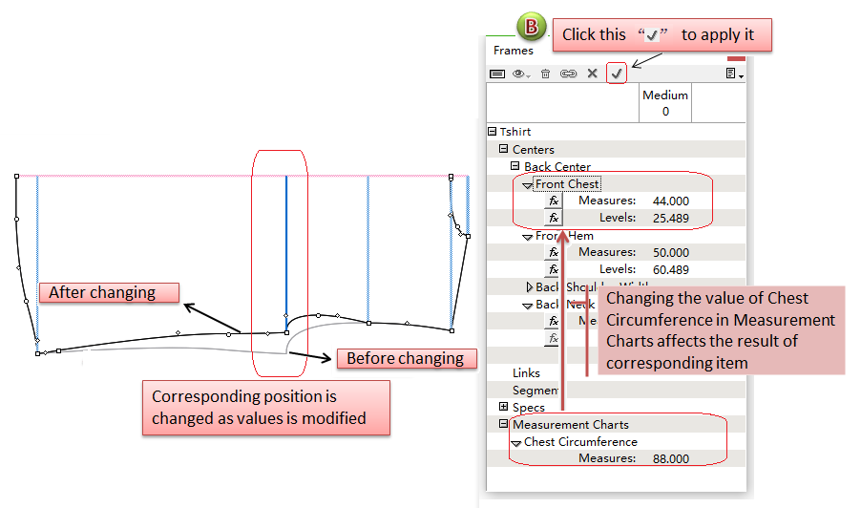The image size is (861, 508).
Task: Click the X cancel icon in Frames toolbar
Action: [x=593, y=73]
